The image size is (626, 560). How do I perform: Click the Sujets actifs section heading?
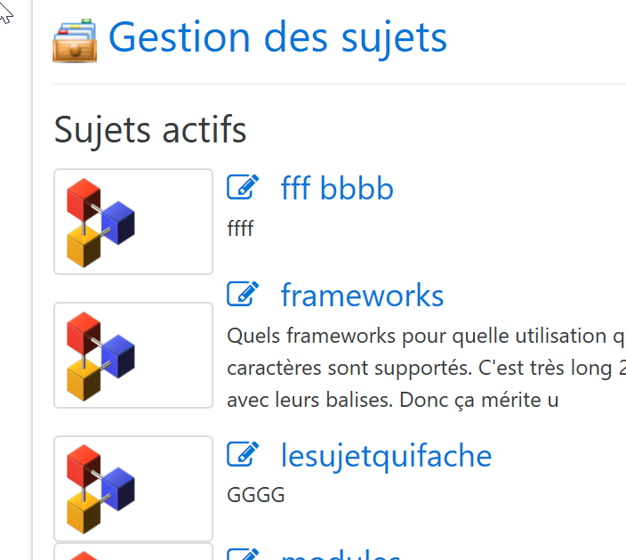[150, 130]
